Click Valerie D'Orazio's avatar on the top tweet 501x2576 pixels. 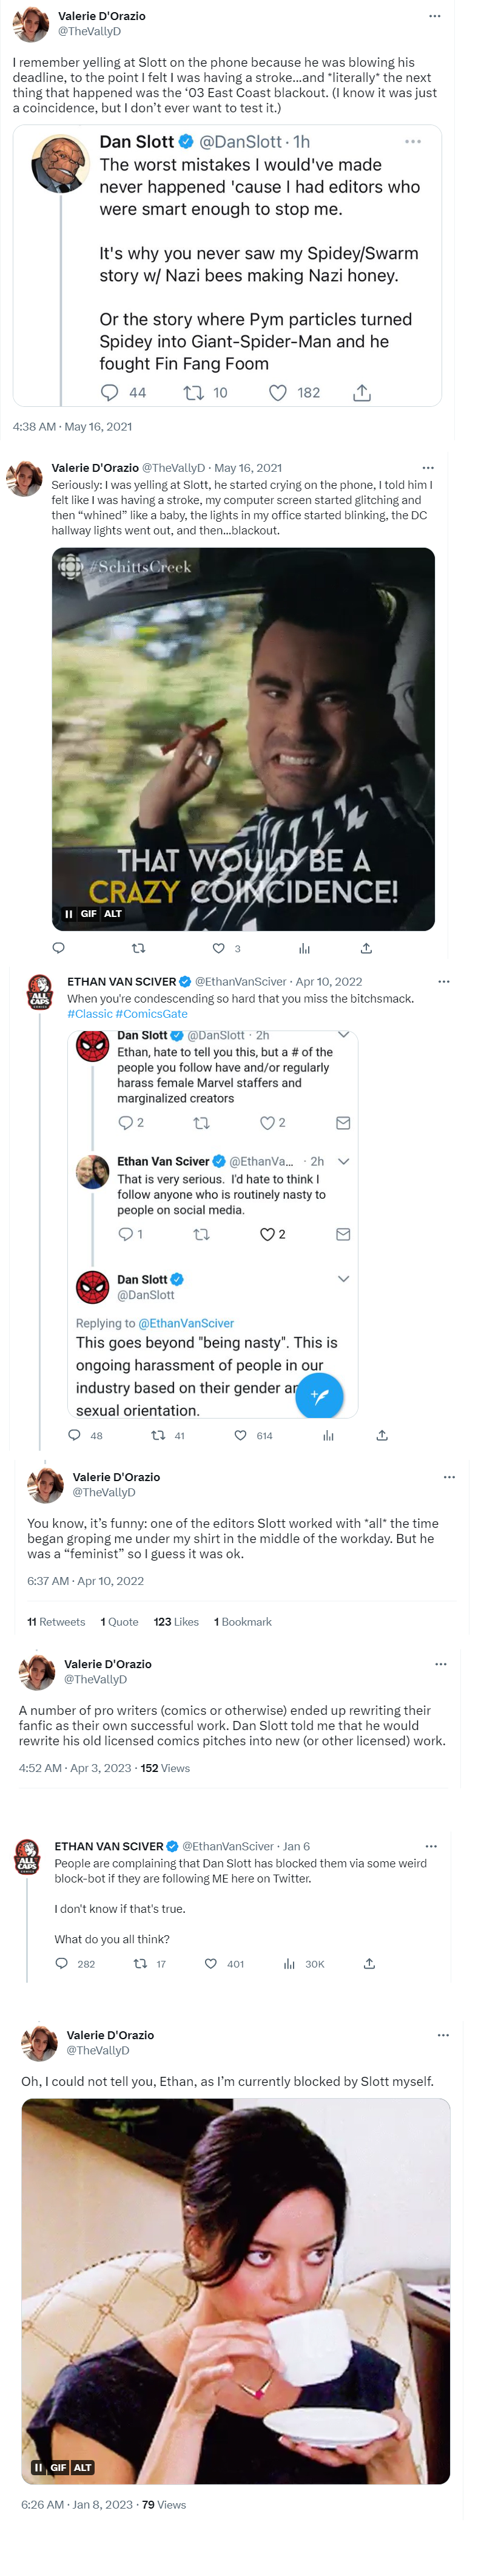coord(31,24)
